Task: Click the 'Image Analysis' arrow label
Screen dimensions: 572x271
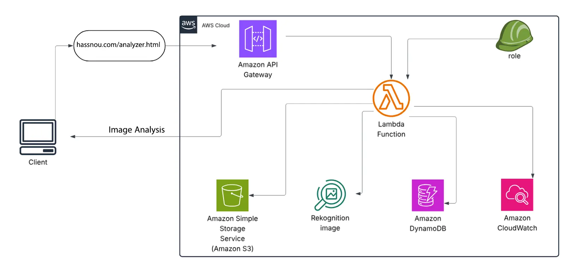Action: tap(137, 130)
